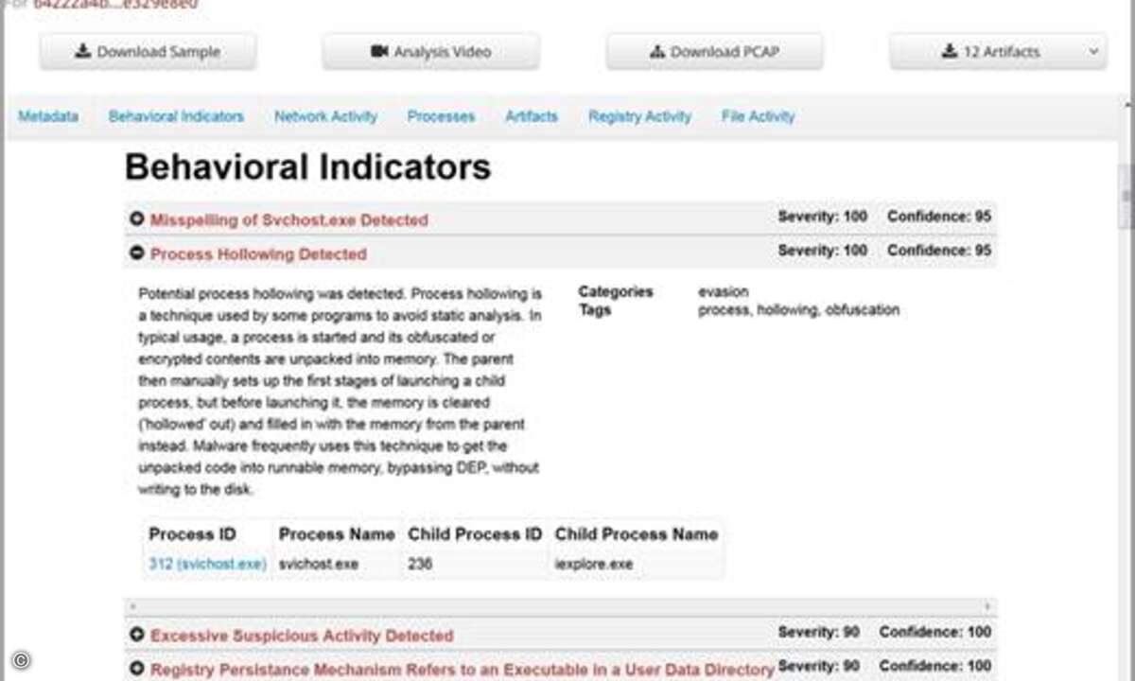Click the vertical page scrollbar
The width and height of the screenshot is (1135, 681).
coord(1126,197)
